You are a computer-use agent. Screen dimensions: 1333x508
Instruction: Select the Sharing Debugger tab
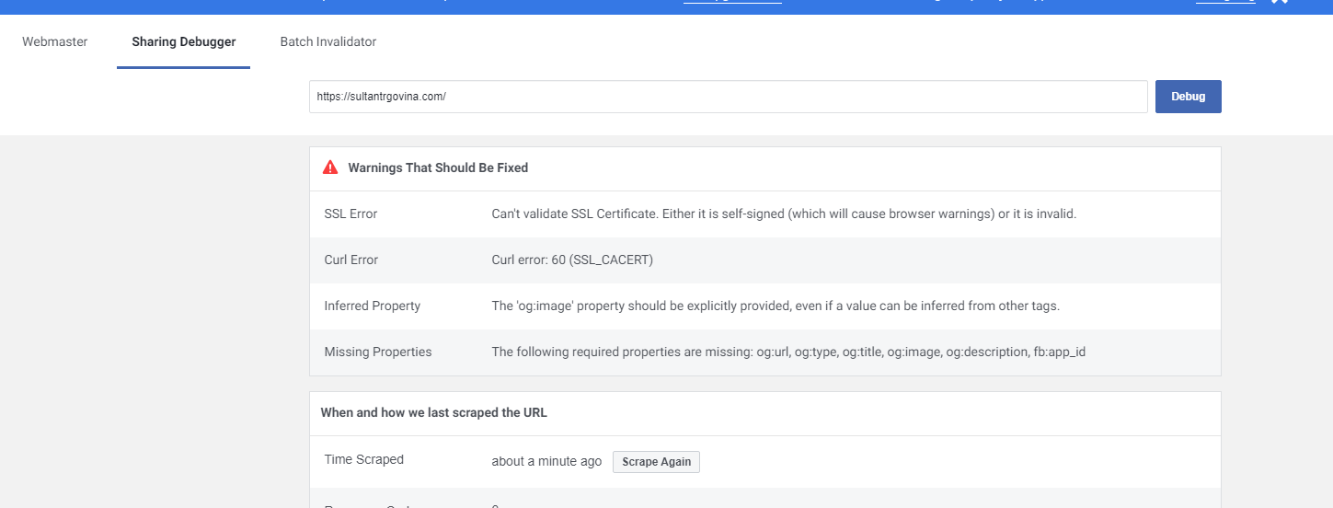pyautogui.click(x=183, y=41)
